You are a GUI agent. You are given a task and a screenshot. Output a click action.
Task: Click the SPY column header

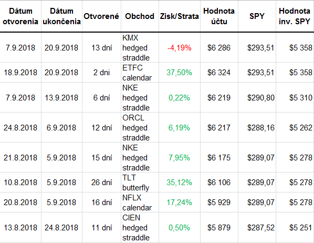[257, 16]
